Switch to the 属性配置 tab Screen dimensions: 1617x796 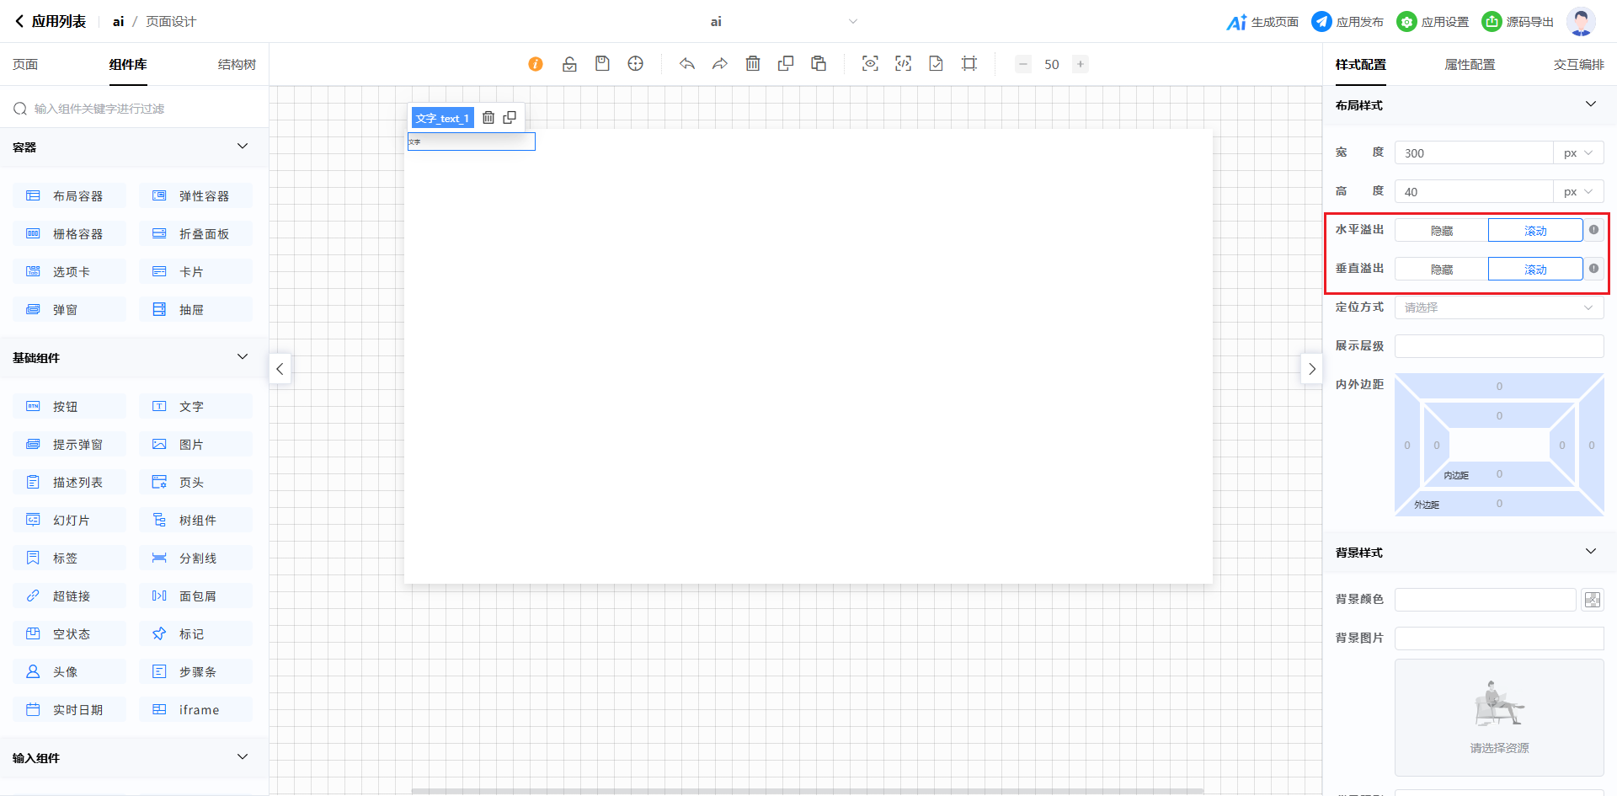pos(1470,65)
